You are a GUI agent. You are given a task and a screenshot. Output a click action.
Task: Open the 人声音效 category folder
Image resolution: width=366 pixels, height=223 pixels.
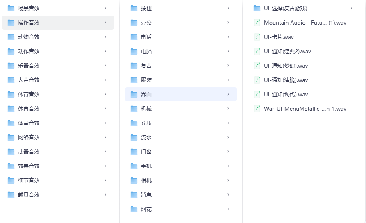[x=29, y=80]
